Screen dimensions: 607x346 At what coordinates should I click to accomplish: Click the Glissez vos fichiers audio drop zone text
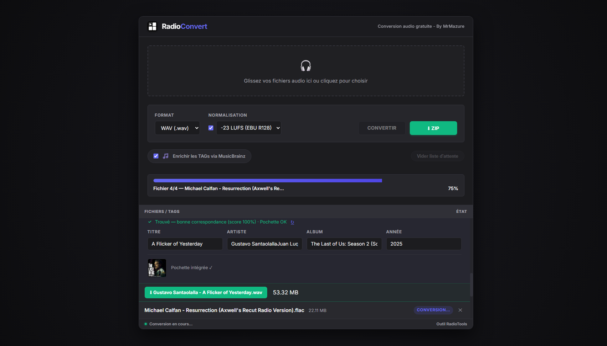306,81
